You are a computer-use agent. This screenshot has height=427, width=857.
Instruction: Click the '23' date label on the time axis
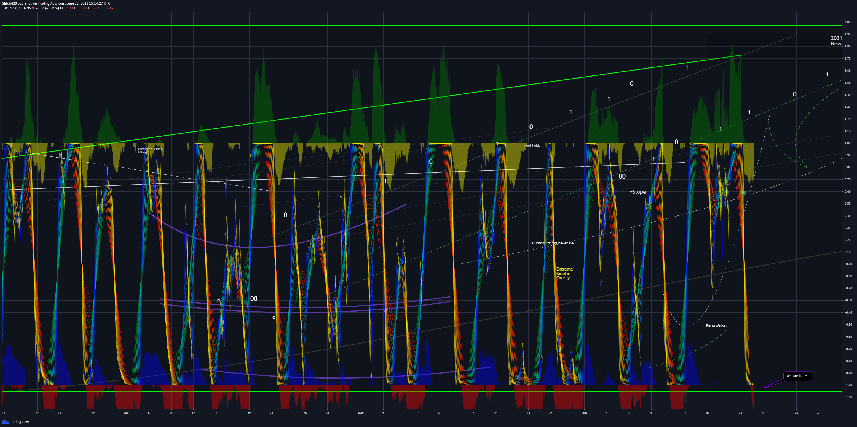pyautogui.click(x=762, y=413)
